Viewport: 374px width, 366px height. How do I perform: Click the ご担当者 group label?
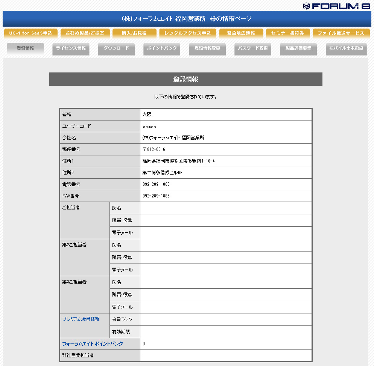click(x=71, y=208)
